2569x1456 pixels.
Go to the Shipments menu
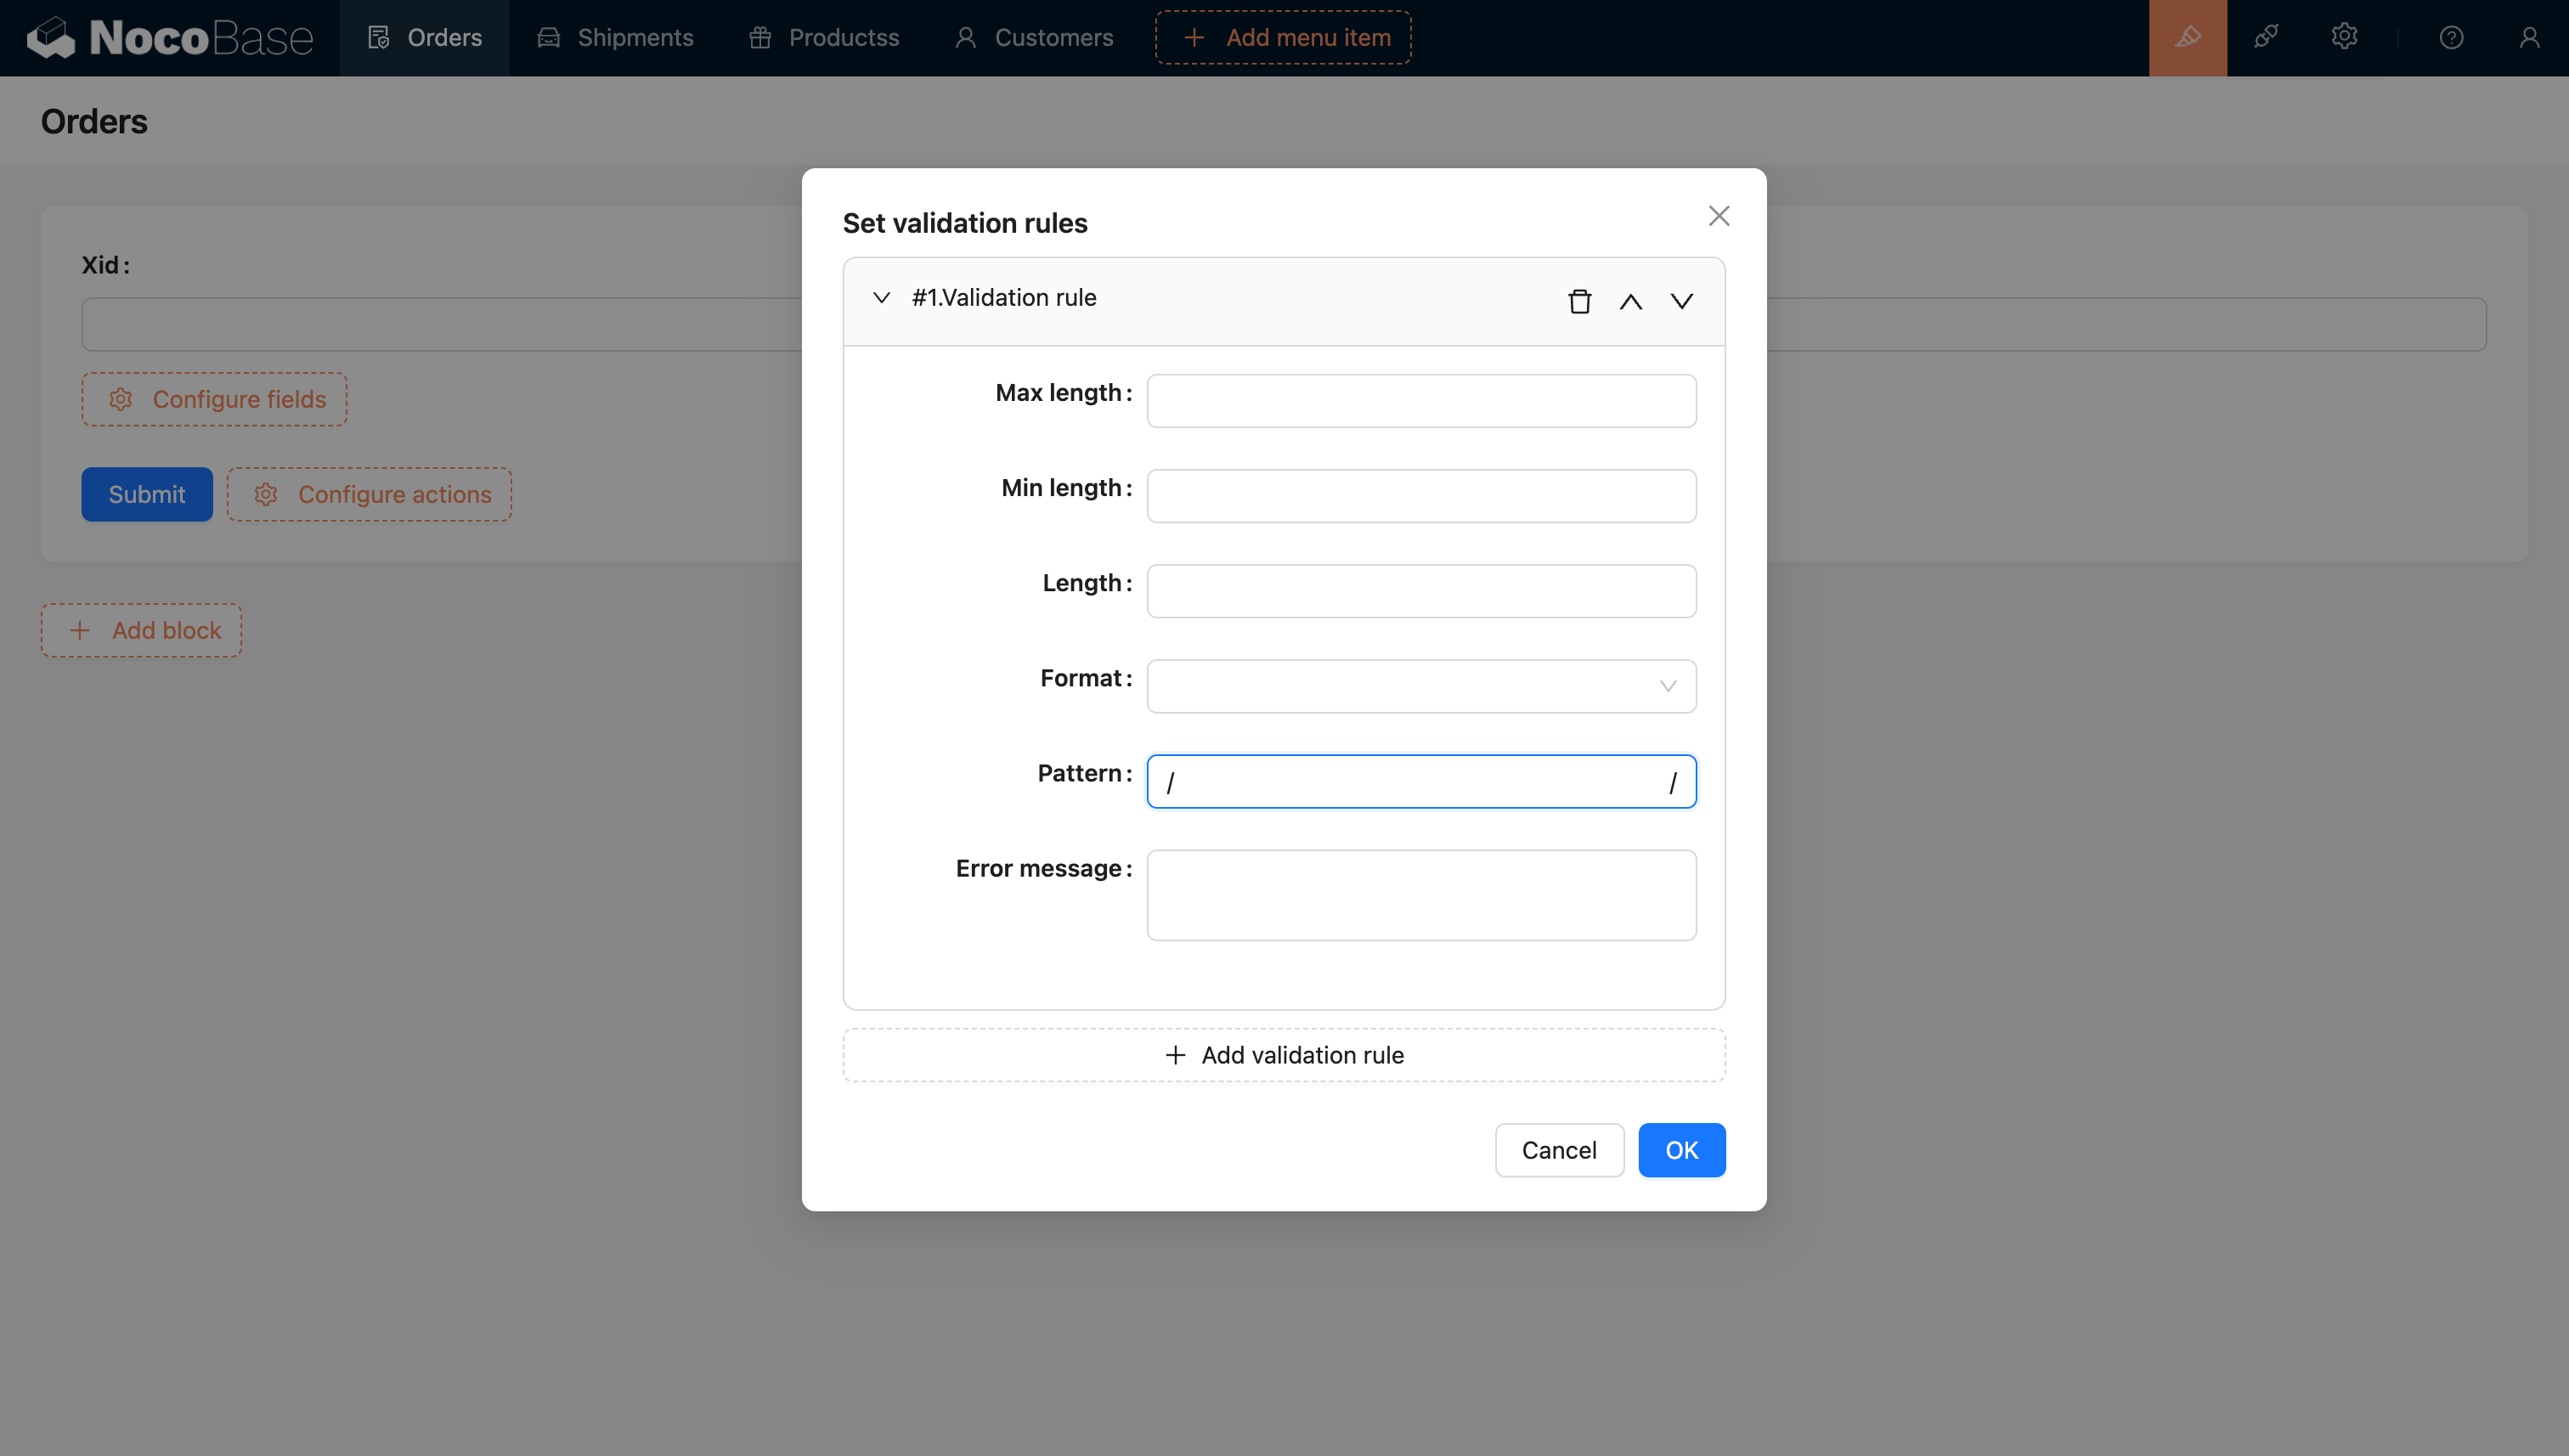click(615, 38)
